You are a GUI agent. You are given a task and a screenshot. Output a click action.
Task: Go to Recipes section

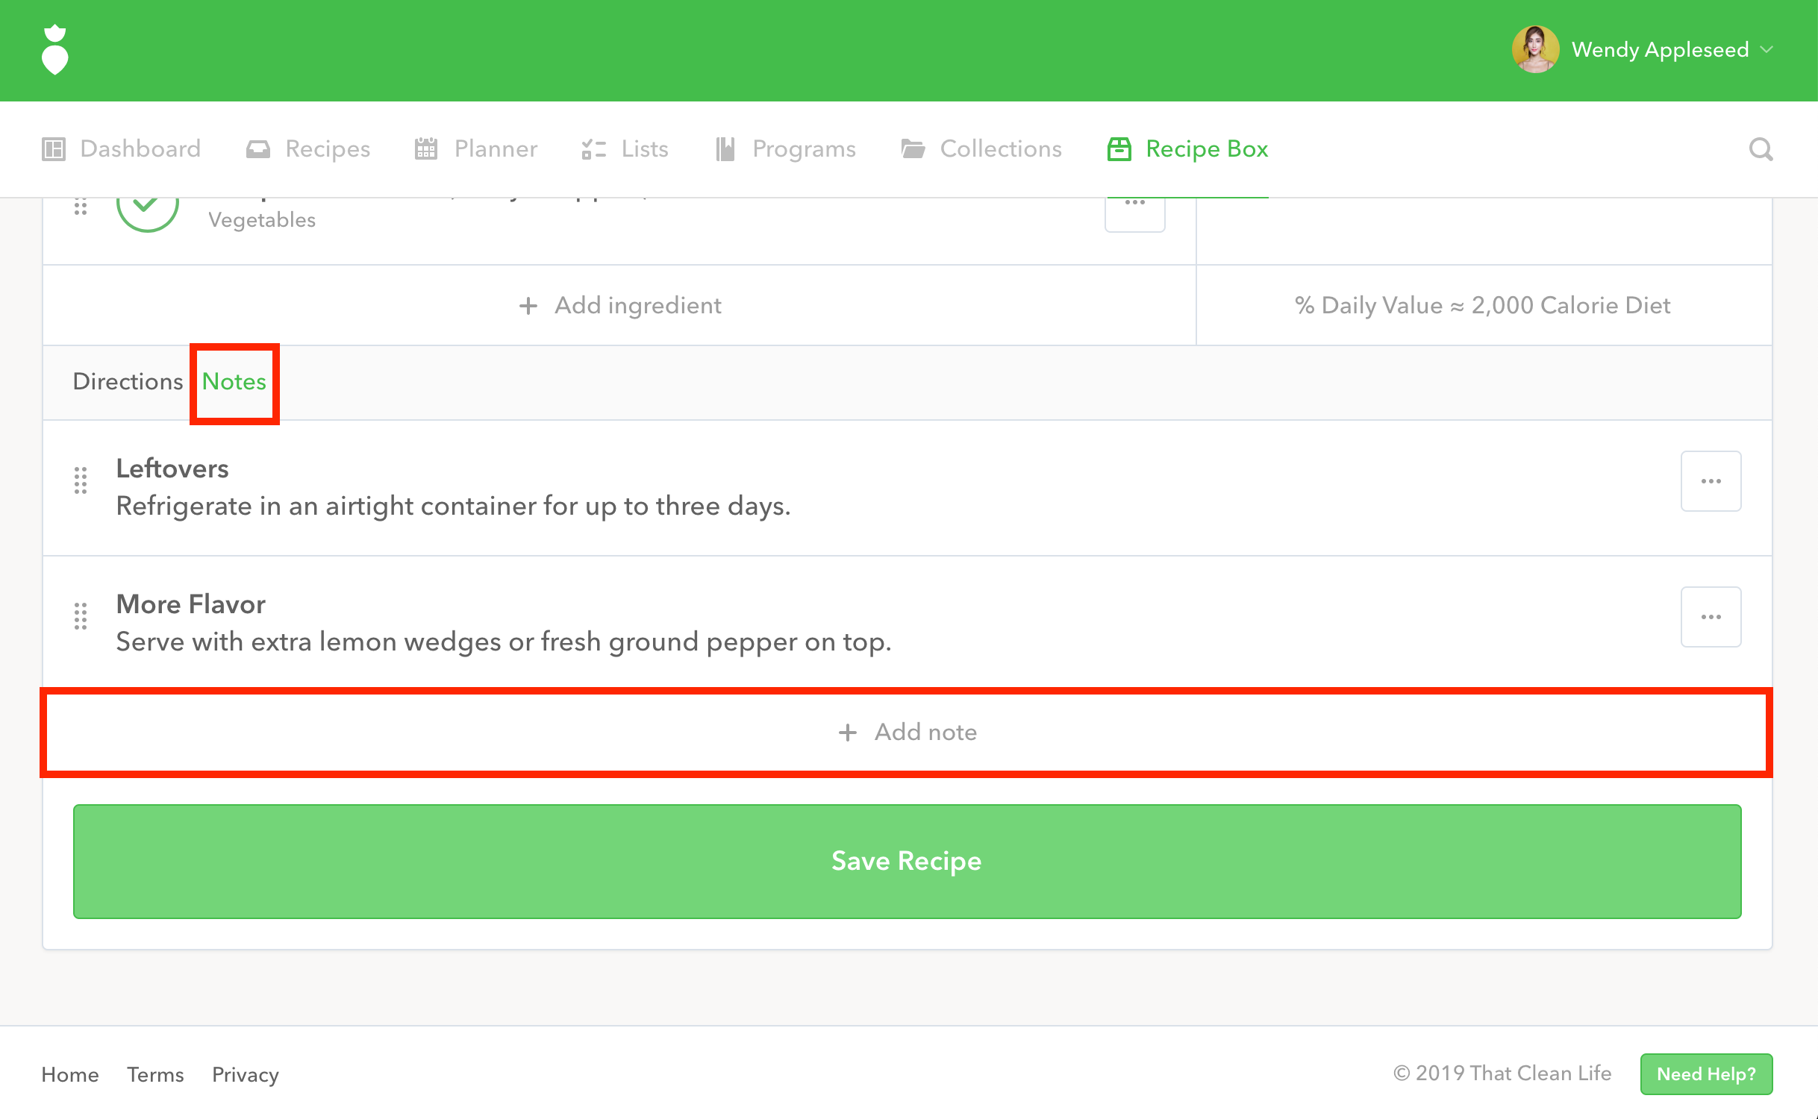tap(308, 149)
